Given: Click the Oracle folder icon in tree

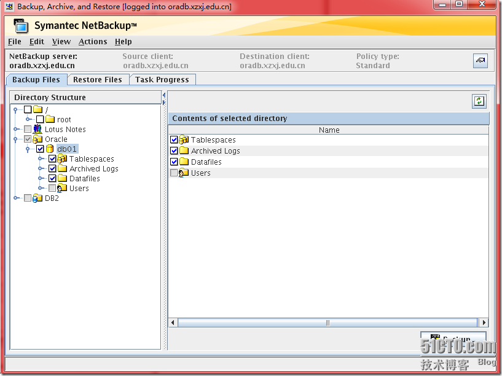Looking at the screenshot, I should tap(37, 139).
